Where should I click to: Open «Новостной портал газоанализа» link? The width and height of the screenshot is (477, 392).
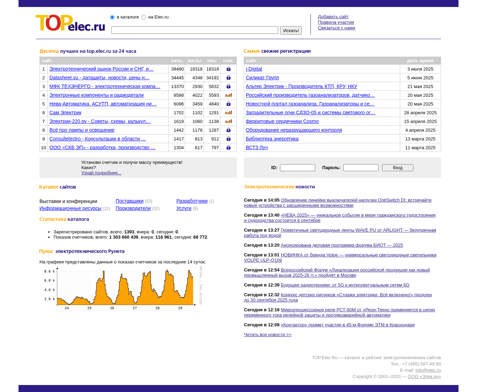[310, 104]
